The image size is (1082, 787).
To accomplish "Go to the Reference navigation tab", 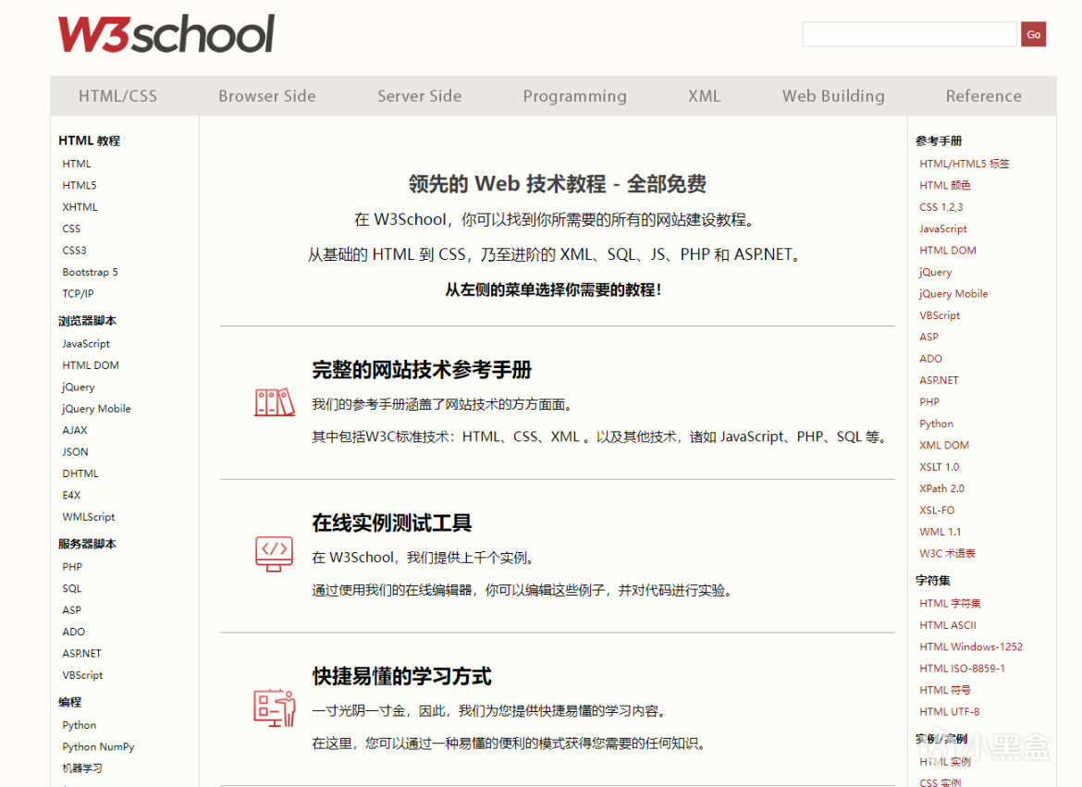I will coord(983,96).
